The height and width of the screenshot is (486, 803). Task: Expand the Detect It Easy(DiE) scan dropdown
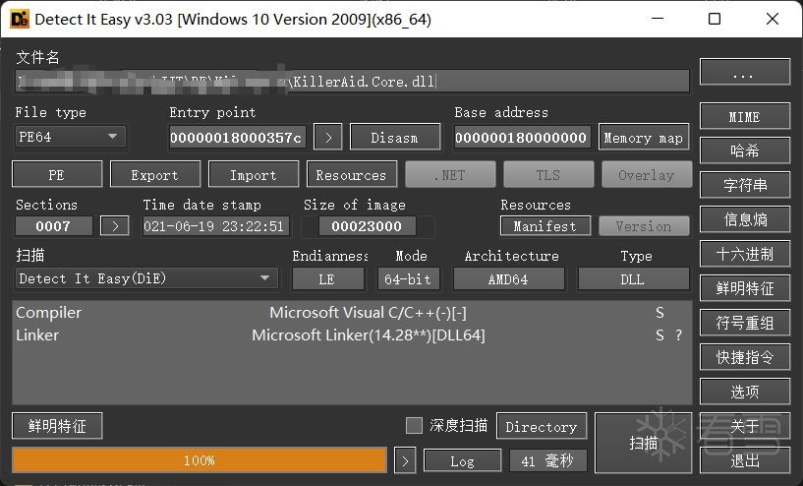[x=147, y=278]
